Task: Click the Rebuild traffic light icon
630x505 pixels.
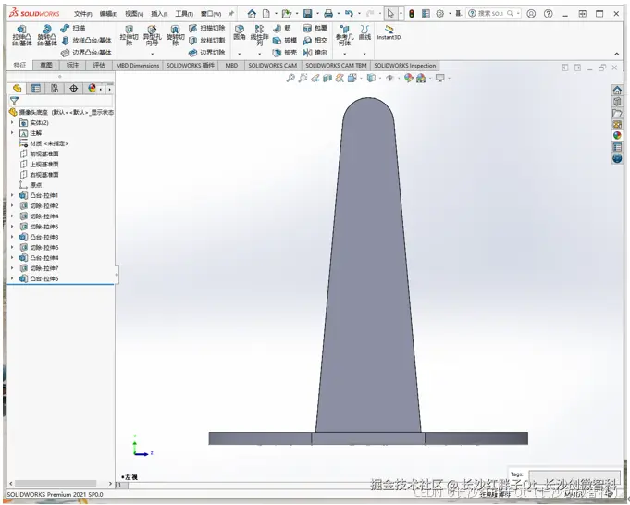Action: 412,14
